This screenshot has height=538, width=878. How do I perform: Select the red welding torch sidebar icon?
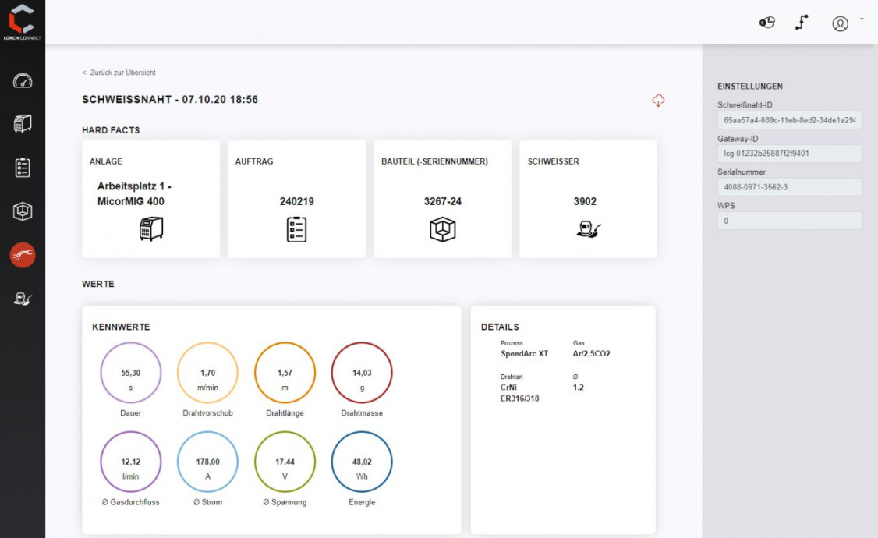(x=23, y=255)
